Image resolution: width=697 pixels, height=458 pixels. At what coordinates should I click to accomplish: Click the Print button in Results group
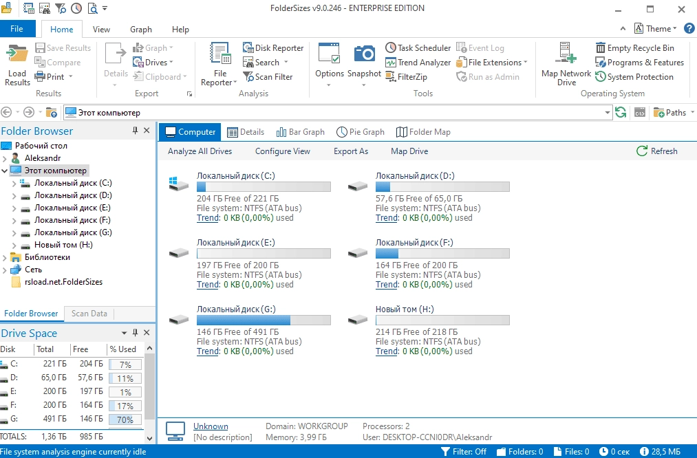[54, 77]
